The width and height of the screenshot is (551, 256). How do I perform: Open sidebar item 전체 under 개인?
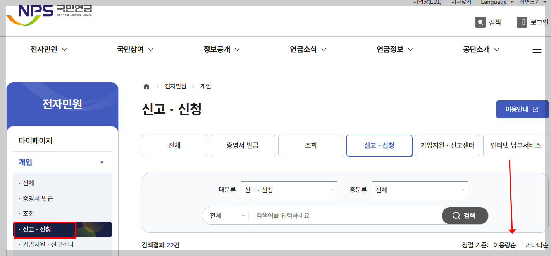tap(29, 183)
